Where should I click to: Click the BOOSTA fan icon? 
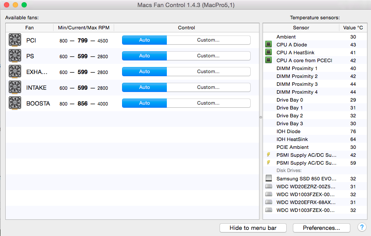(x=15, y=103)
